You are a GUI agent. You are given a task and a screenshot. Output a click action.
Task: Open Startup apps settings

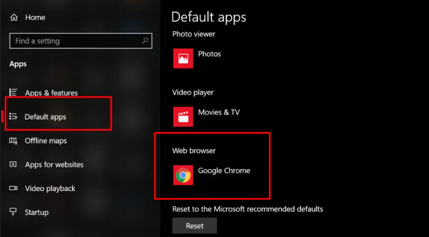tap(37, 212)
